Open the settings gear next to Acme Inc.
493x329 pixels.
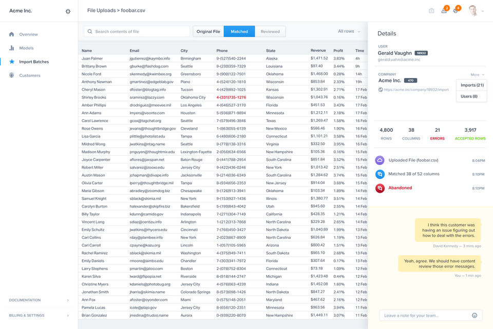tap(68, 12)
